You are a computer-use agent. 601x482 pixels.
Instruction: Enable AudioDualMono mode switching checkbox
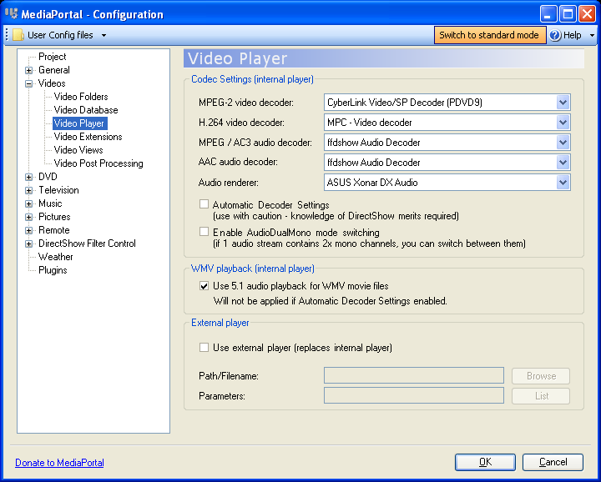pyautogui.click(x=204, y=232)
